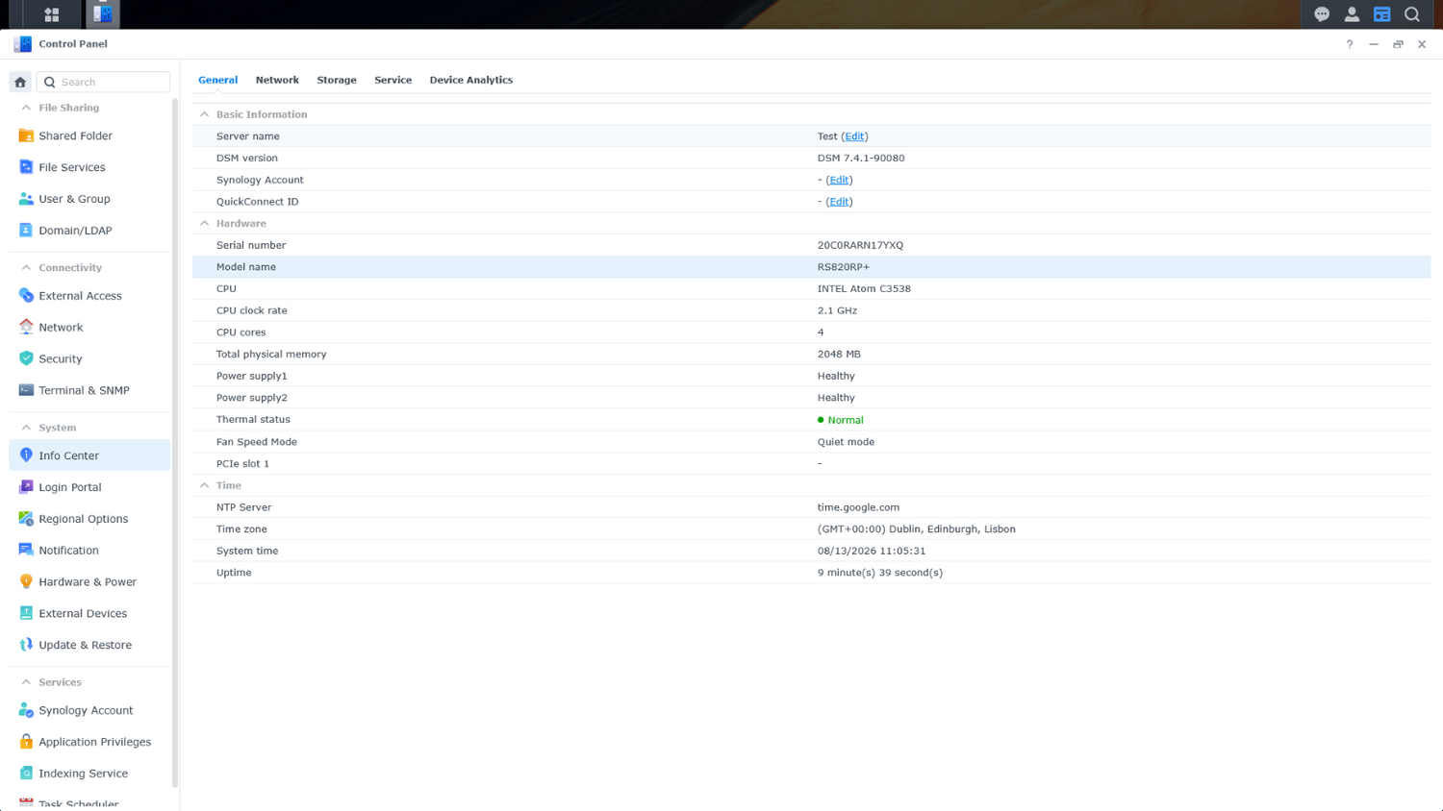
Task: Open the user account icon in taskbar
Action: point(1352,14)
